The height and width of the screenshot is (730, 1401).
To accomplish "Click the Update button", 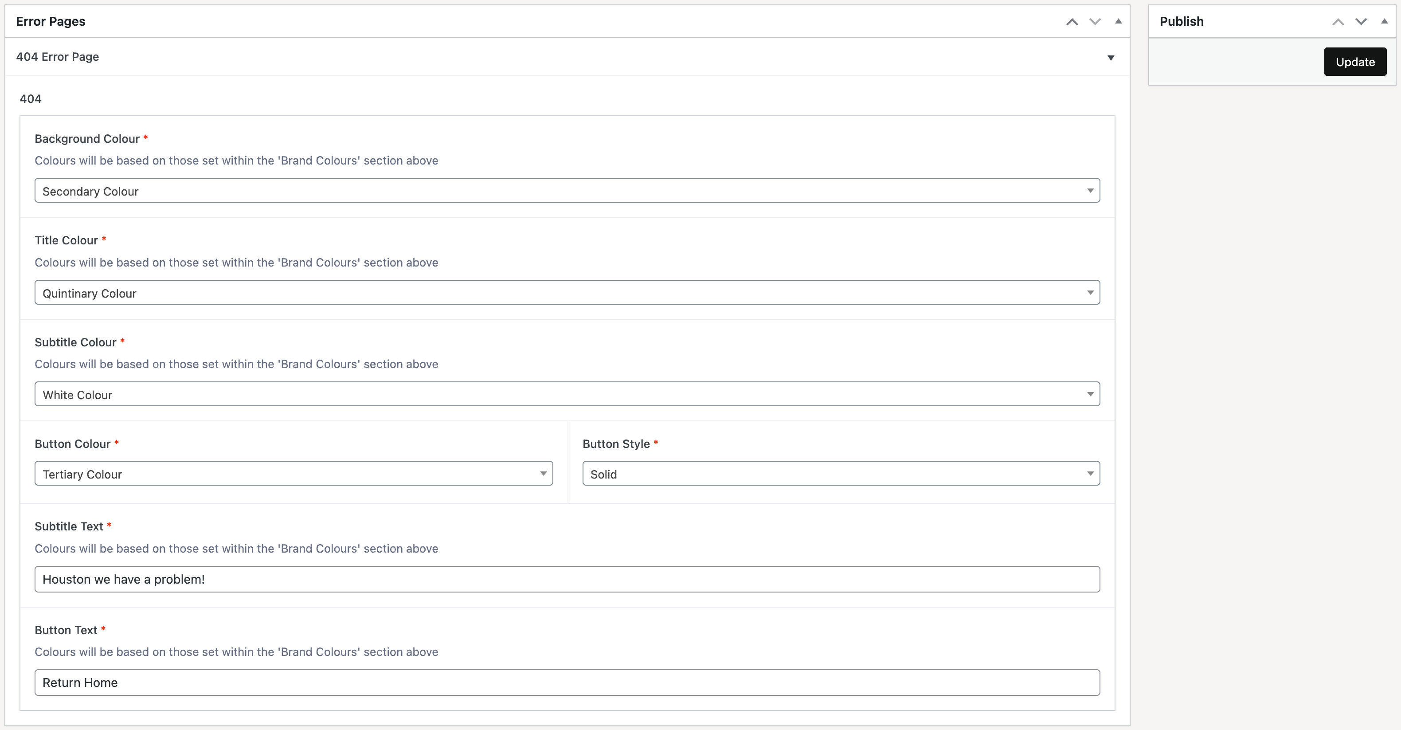I will tap(1355, 62).
